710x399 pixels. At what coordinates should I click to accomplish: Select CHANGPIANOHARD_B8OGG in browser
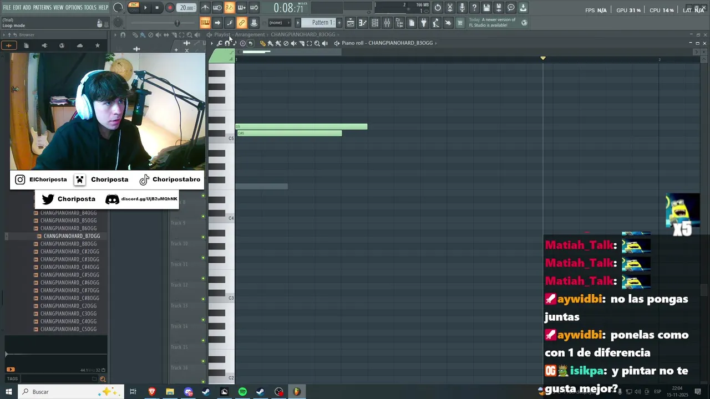point(68,244)
